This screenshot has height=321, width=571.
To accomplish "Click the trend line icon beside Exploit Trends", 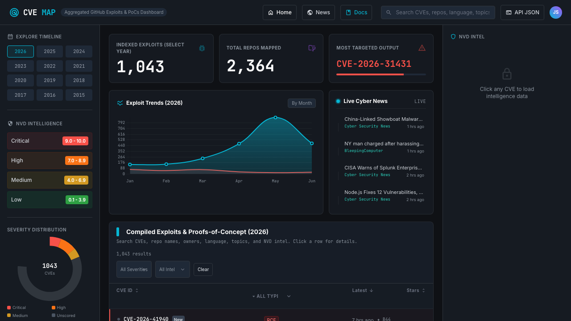I will [x=120, y=103].
